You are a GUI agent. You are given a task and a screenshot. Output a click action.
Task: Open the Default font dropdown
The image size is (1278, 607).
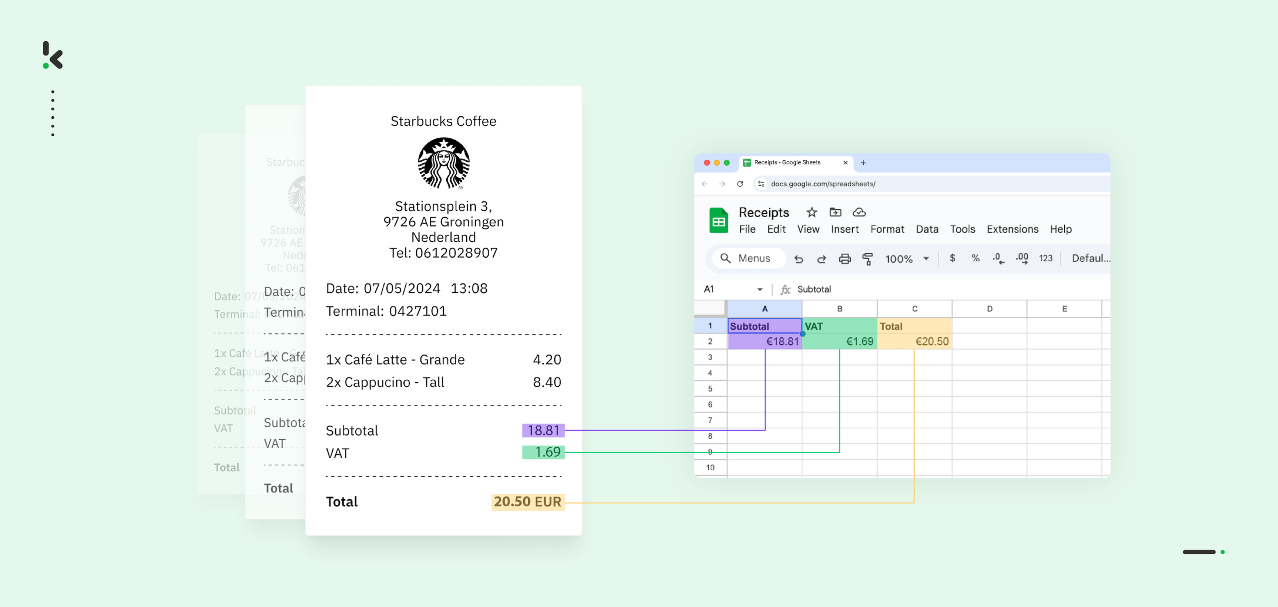click(x=1091, y=259)
